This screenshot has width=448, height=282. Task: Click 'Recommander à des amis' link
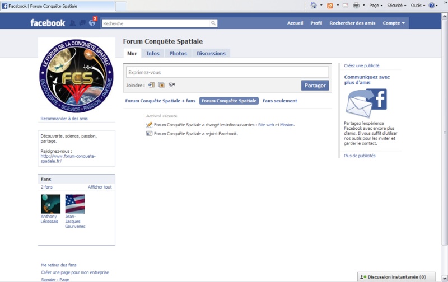(x=64, y=119)
